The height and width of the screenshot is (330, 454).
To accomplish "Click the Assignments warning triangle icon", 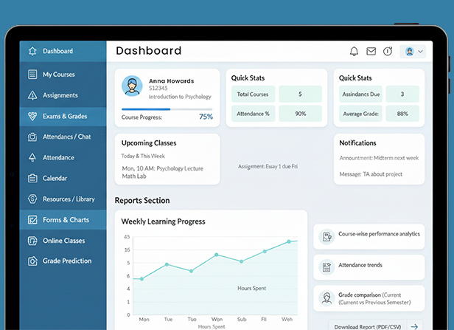I will pos(32,95).
